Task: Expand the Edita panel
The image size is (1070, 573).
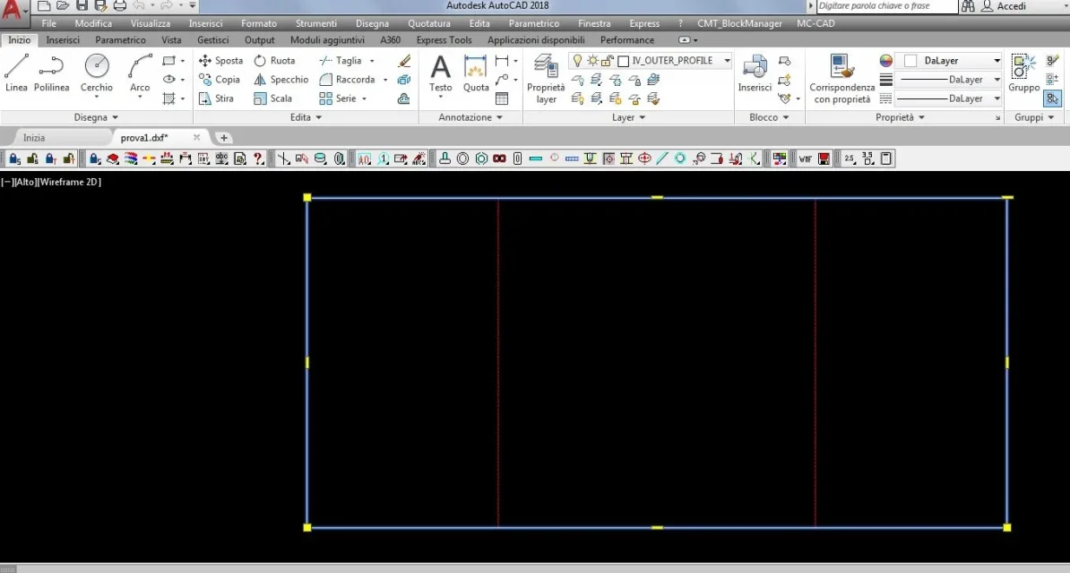Action: pyautogui.click(x=305, y=117)
